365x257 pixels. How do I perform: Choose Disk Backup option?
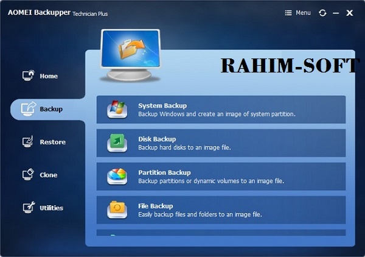[x=221, y=143]
